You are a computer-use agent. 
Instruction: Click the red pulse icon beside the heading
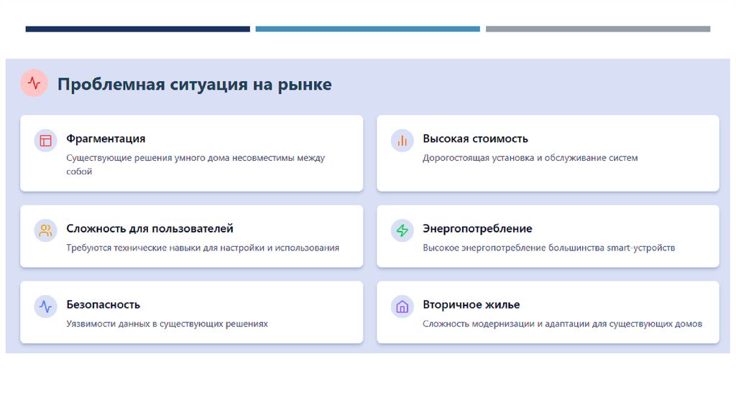click(34, 83)
